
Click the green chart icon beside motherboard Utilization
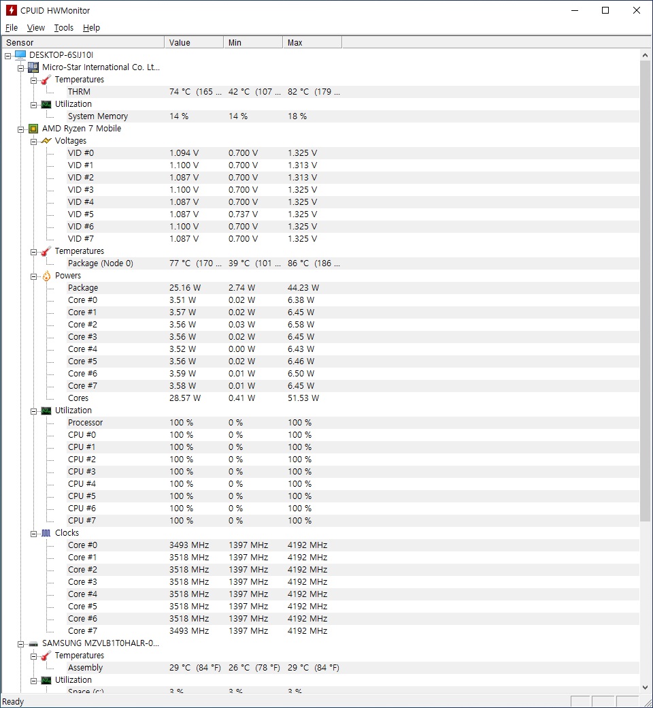tap(46, 104)
